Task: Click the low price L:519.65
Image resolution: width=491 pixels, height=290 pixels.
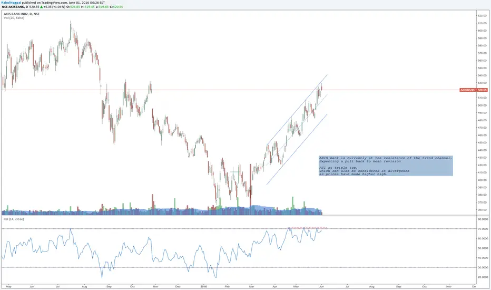Action: 102,6
